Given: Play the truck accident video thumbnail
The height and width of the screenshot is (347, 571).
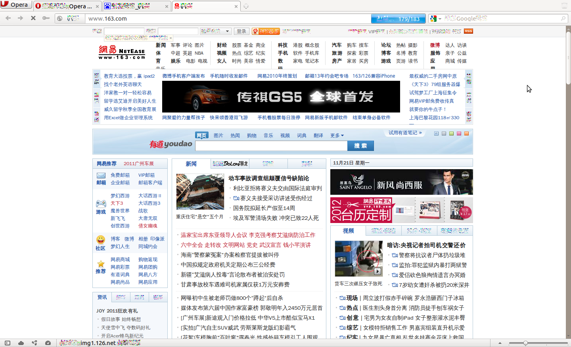Looking at the screenshot, I should point(358,259).
